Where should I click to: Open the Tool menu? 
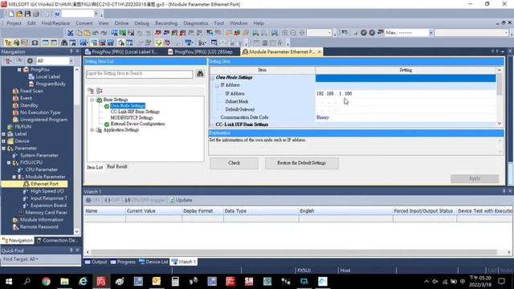[x=219, y=23]
